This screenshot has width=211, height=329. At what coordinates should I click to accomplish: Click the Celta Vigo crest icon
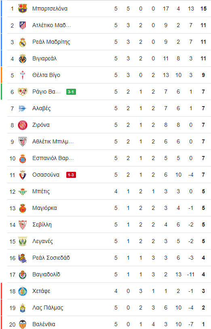(x=23, y=75)
